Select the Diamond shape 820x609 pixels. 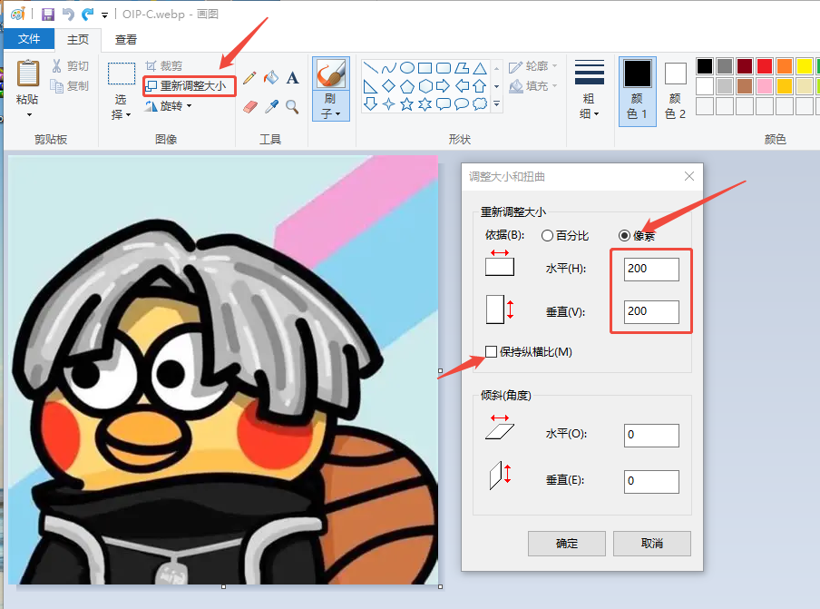coord(388,86)
